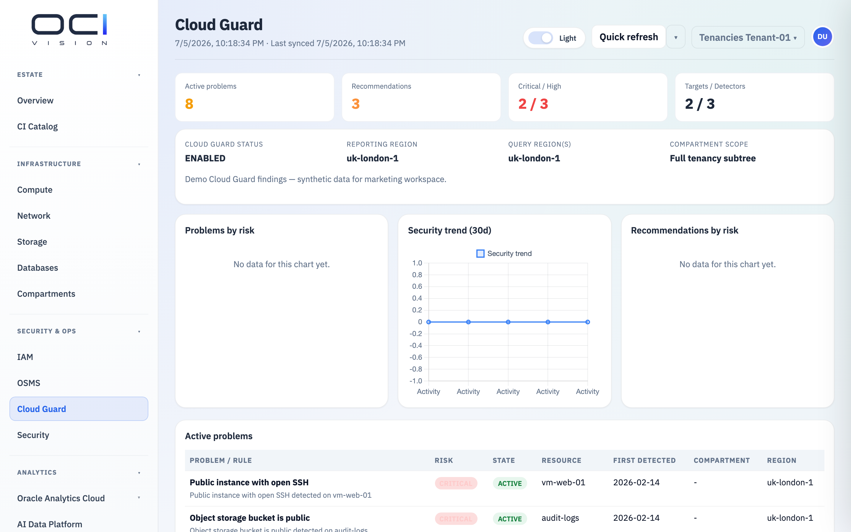Image resolution: width=851 pixels, height=532 pixels.
Task: Sort by the Risk column header
Action: click(444, 460)
